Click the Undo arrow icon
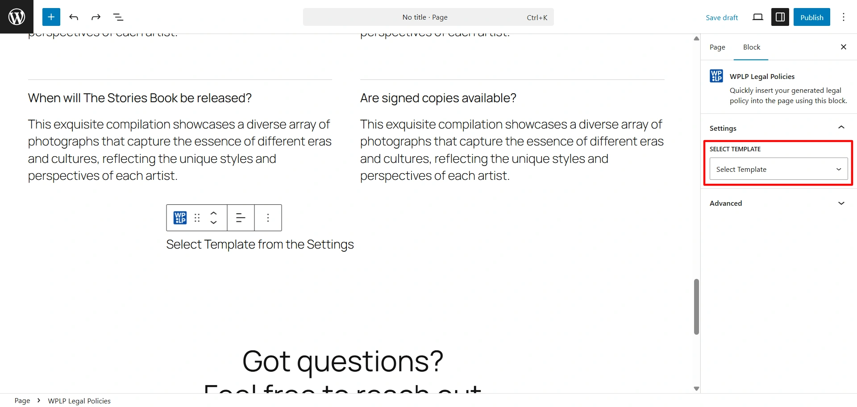Image resolution: width=857 pixels, height=407 pixels. tap(74, 17)
